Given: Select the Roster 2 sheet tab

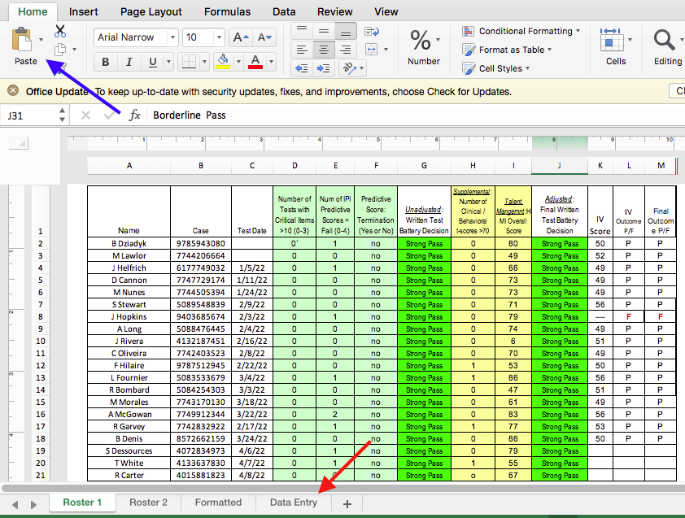Looking at the screenshot, I should click(x=148, y=503).
